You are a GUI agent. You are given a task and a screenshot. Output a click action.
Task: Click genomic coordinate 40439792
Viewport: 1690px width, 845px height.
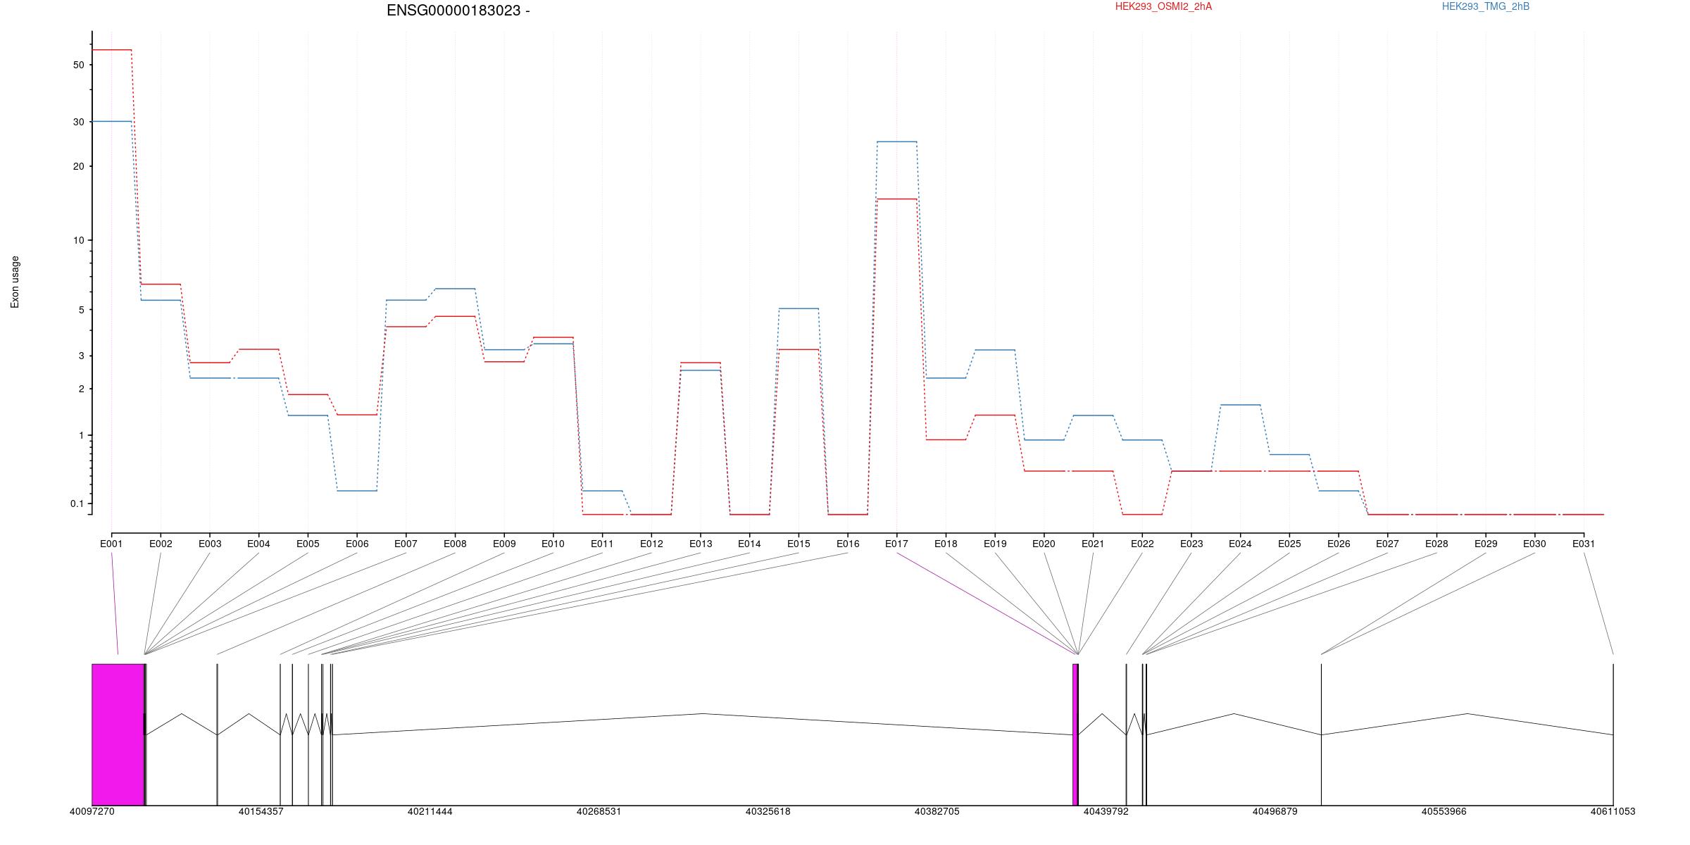click(x=1106, y=811)
